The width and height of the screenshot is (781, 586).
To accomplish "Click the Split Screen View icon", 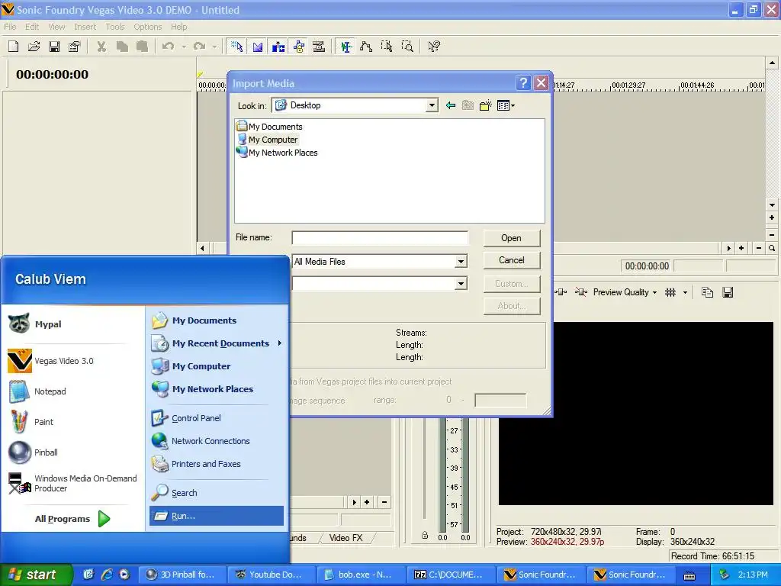I will [x=581, y=292].
